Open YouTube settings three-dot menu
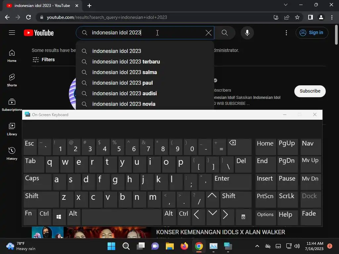The image size is (339, 254). 286,33
